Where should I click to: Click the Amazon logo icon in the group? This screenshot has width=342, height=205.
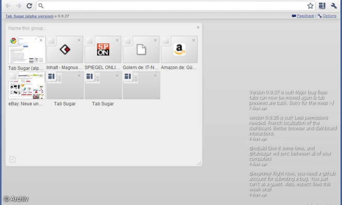coord(180,50)
